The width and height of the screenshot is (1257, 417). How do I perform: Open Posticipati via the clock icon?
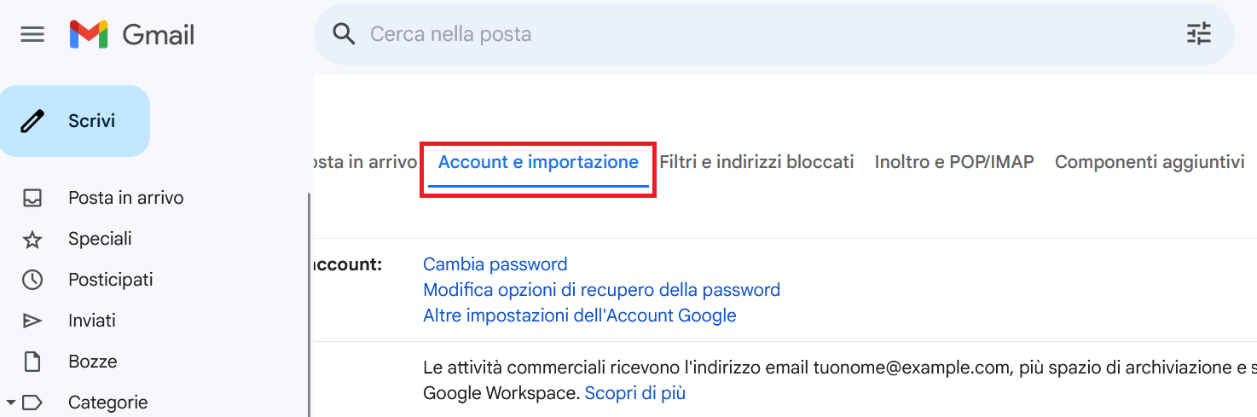32,280
